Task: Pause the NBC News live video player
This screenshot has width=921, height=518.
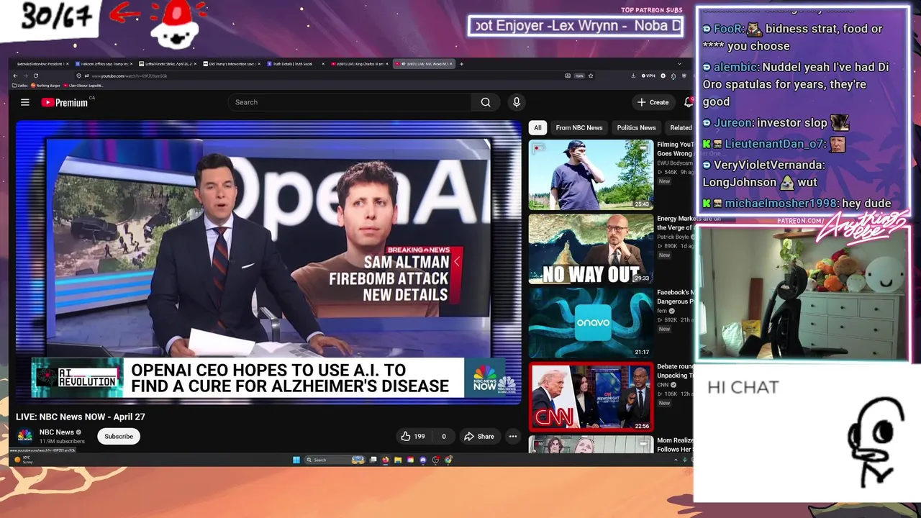Action: pos(268,261)
